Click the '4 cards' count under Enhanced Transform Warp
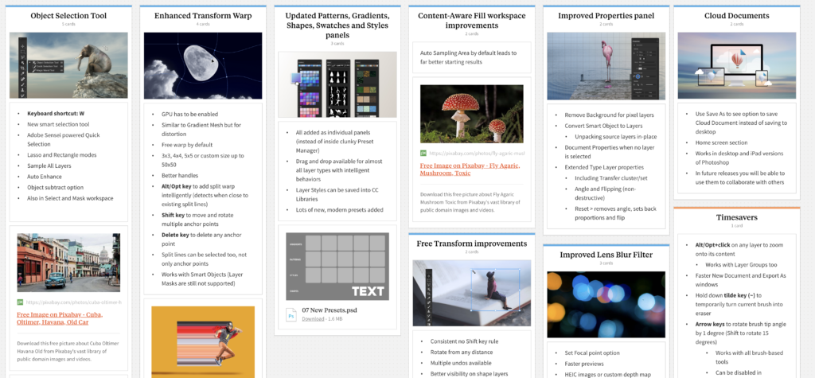This screenshot has width=815, height=378. 203,24
